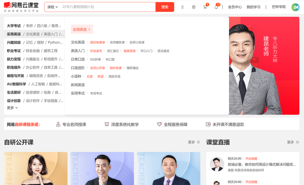The height and width of the screenshot is (185, 304).
Task: Click the search input field
Action: click(108, 7)
